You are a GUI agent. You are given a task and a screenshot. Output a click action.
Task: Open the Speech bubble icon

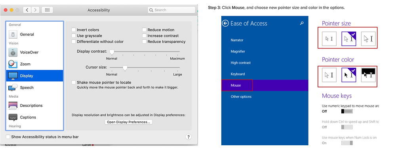point(13,87)
